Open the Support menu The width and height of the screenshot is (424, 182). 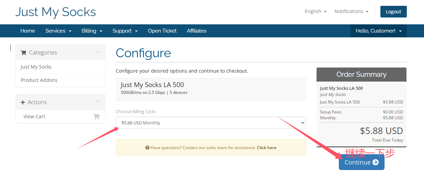click(x=125, y=31)
